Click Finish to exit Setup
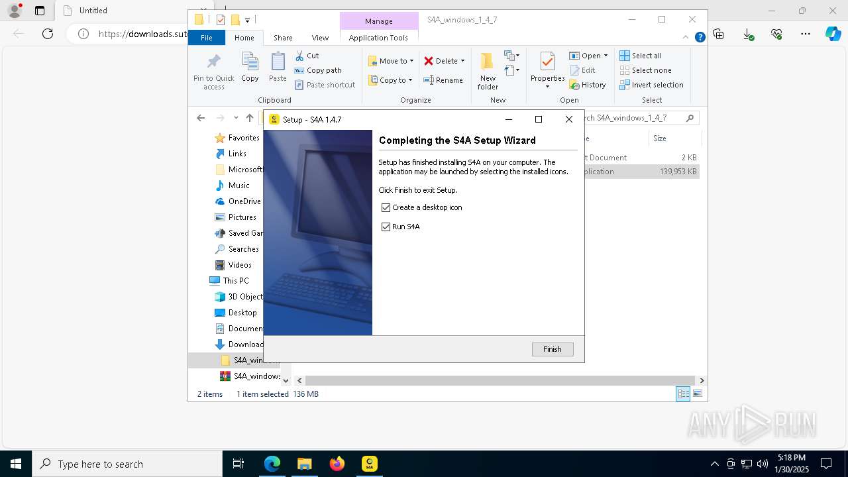This screenshot has width=848, height=477. (553, 349)
